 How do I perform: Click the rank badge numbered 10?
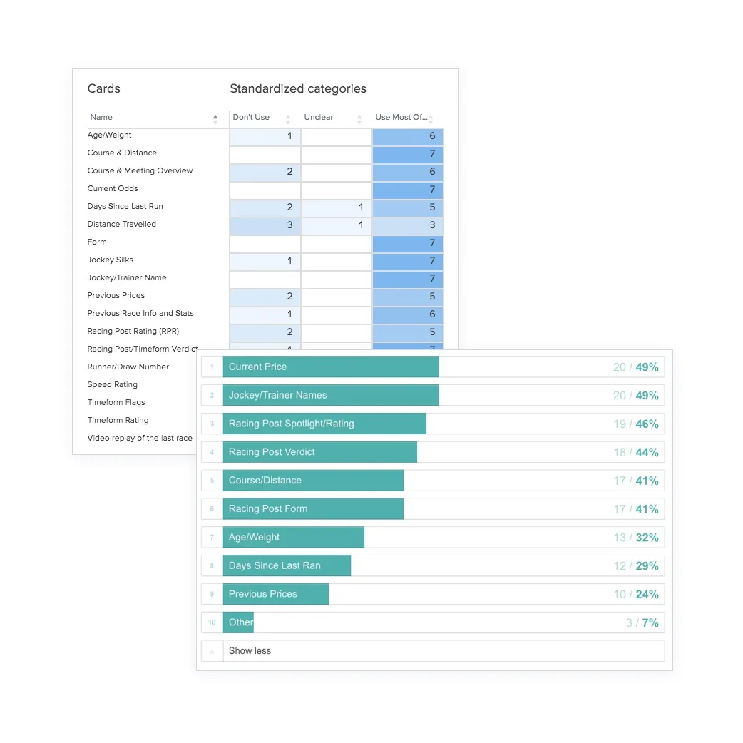[x=212, y=622]
